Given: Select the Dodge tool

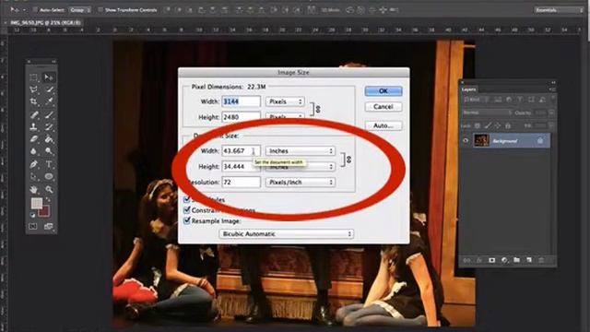Looking at the screenshot, I should (49, 151).
